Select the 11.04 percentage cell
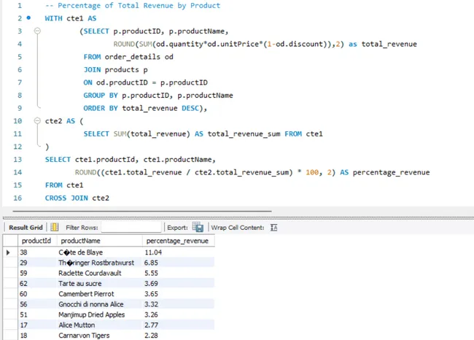Image resolution: width=474 pixels, height=340 pixels. tap(179, 252)
